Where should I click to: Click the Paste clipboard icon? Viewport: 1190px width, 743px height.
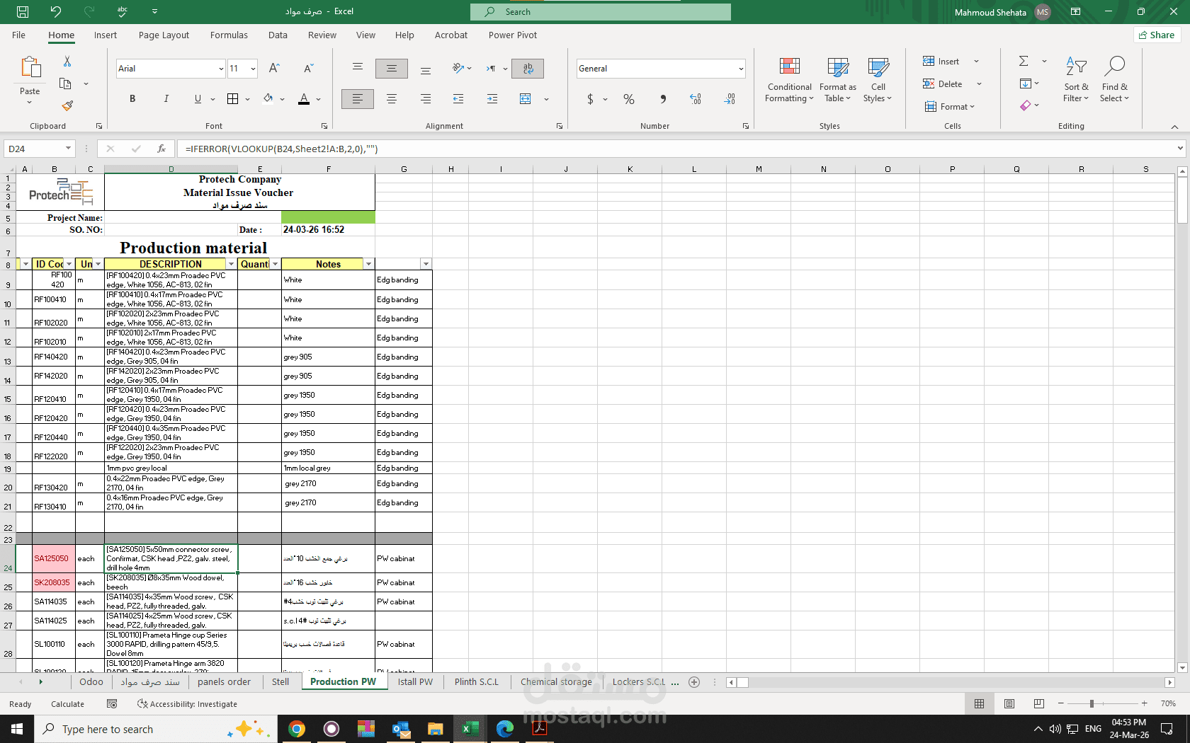tap(30, 68)
